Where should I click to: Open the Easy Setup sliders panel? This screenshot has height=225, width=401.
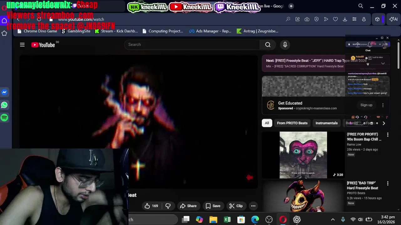click(x=354, y=19)
